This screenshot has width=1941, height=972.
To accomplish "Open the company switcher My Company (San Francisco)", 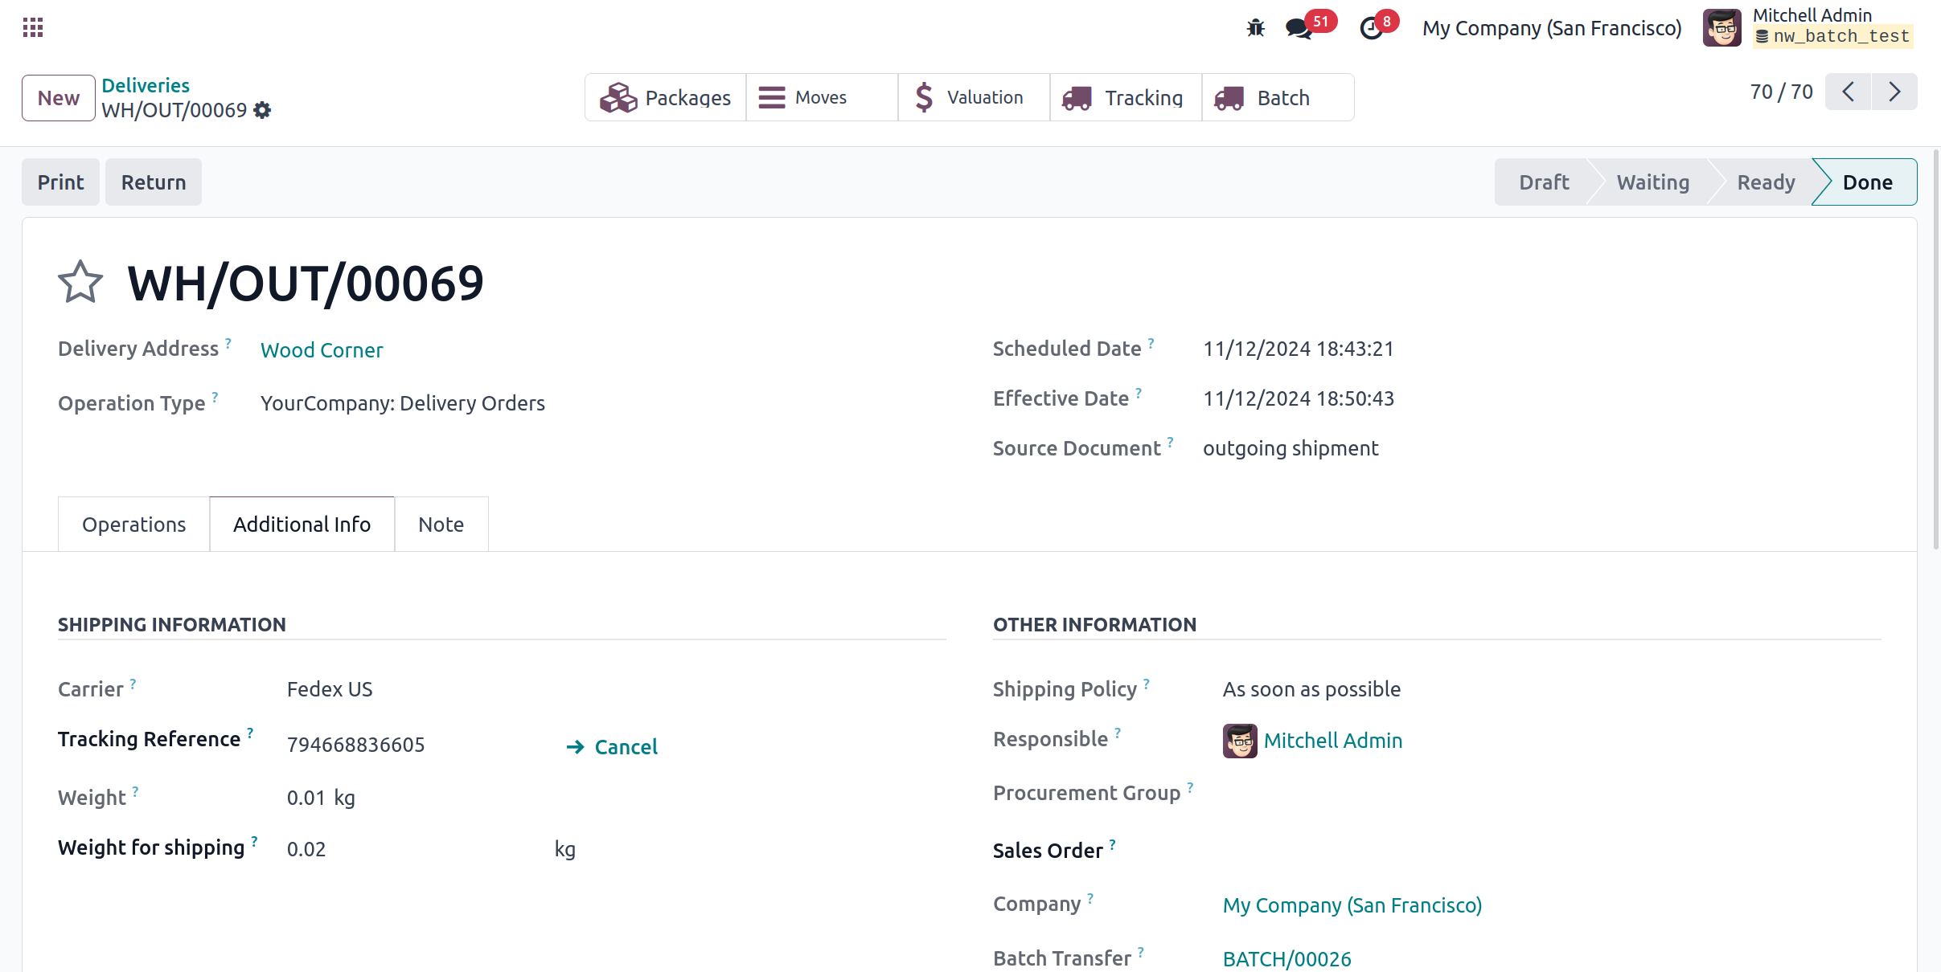I will [x=1551, y=28].
